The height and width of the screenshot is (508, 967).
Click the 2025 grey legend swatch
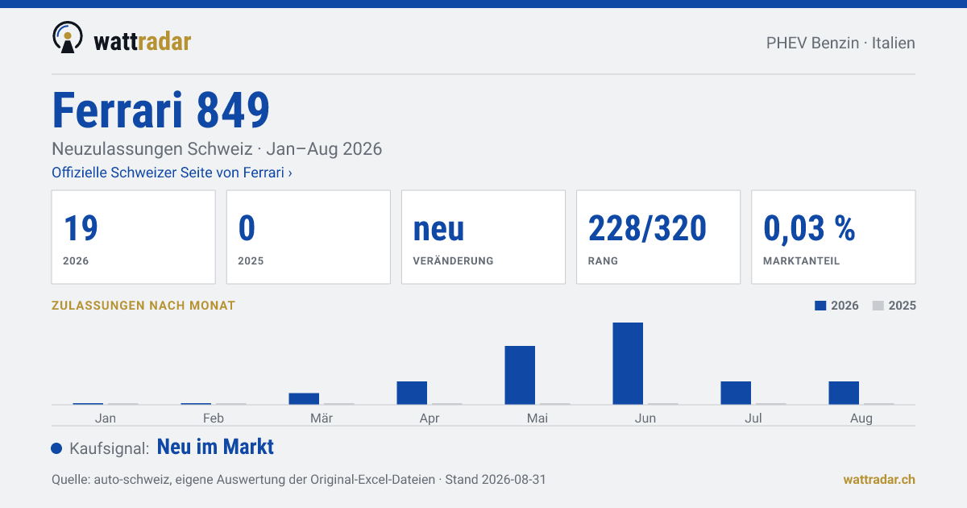878,306
